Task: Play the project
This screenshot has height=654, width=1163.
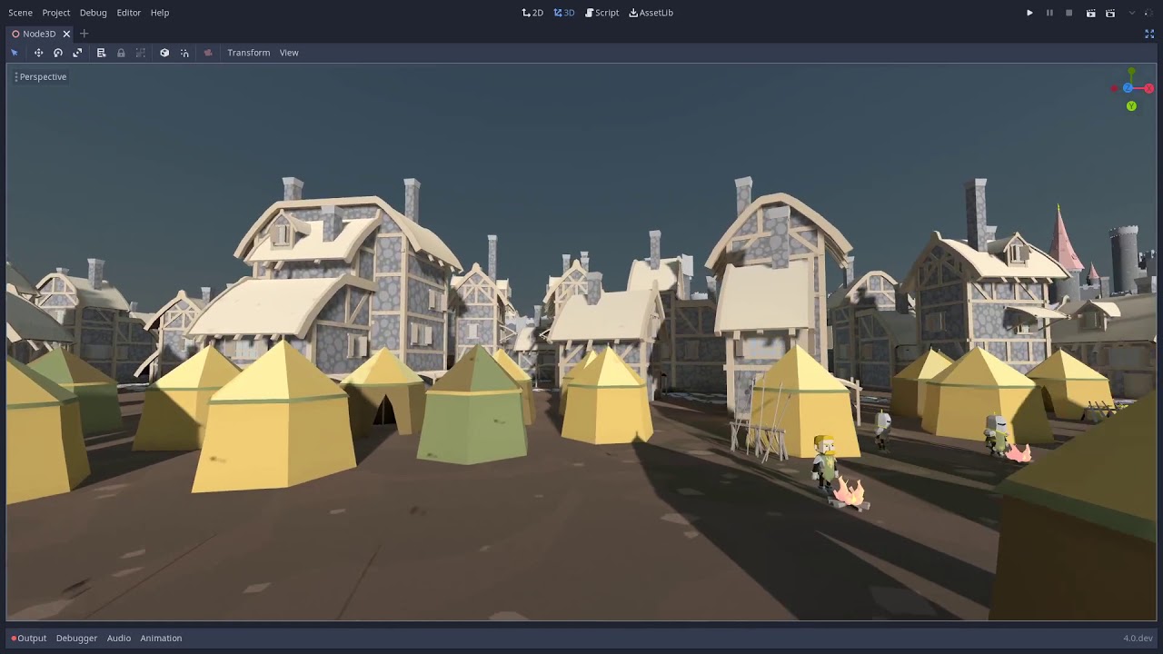Action: [x=1029, y=13]
